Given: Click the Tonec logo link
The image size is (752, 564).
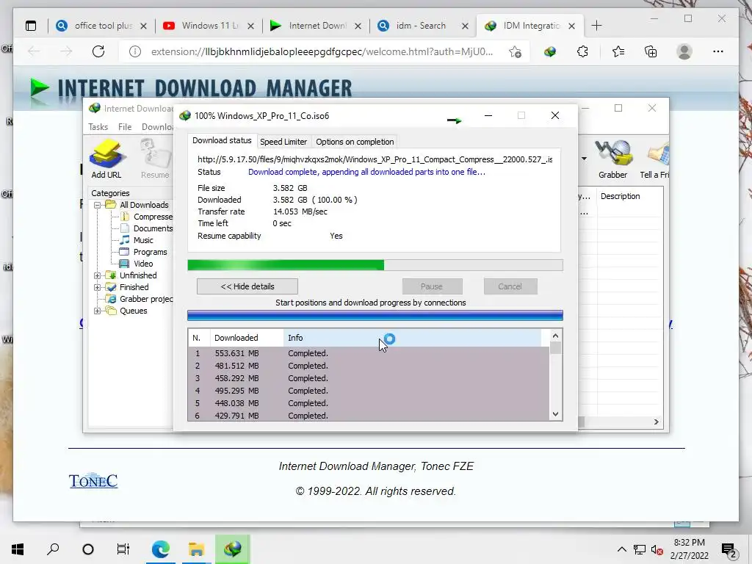Looking at the screenshot, I should [x=93, y=480].
